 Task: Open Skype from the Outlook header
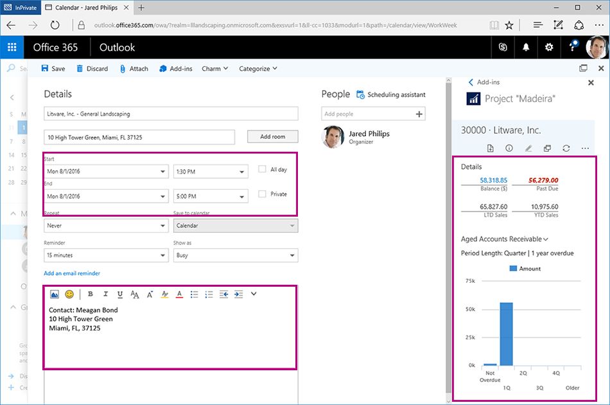(x=503, y=47)
